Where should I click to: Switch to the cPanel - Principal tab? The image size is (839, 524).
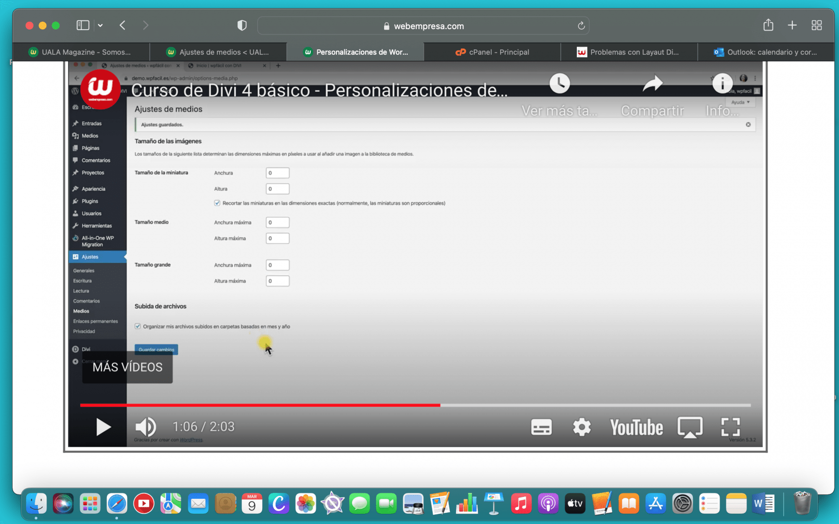pyautogui.click(x=492, y=52)
